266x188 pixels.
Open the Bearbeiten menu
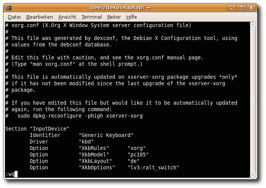click(40, 17)
